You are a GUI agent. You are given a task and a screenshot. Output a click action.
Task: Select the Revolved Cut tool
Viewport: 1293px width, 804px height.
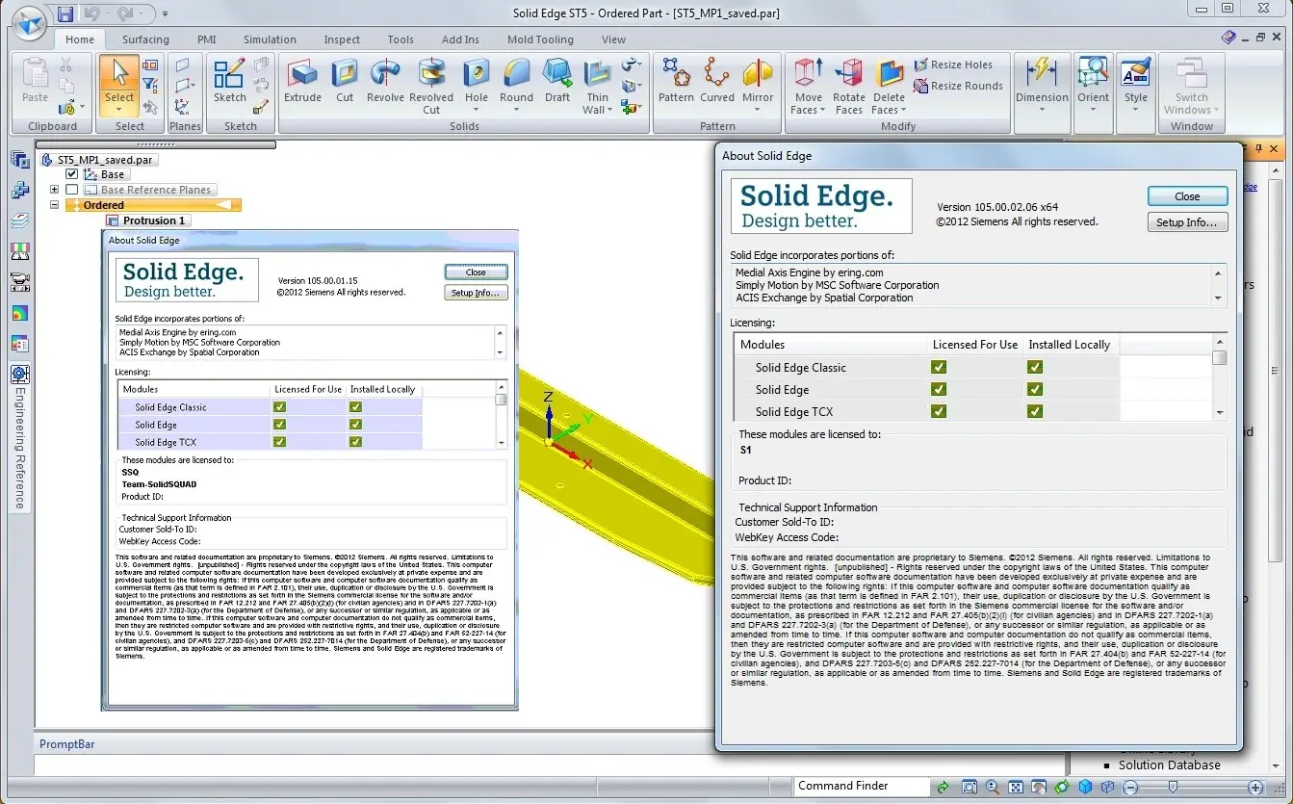(x=431, y=87)
